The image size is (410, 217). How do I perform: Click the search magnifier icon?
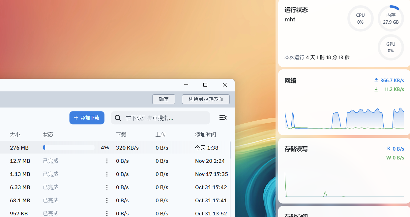(118, 117)
